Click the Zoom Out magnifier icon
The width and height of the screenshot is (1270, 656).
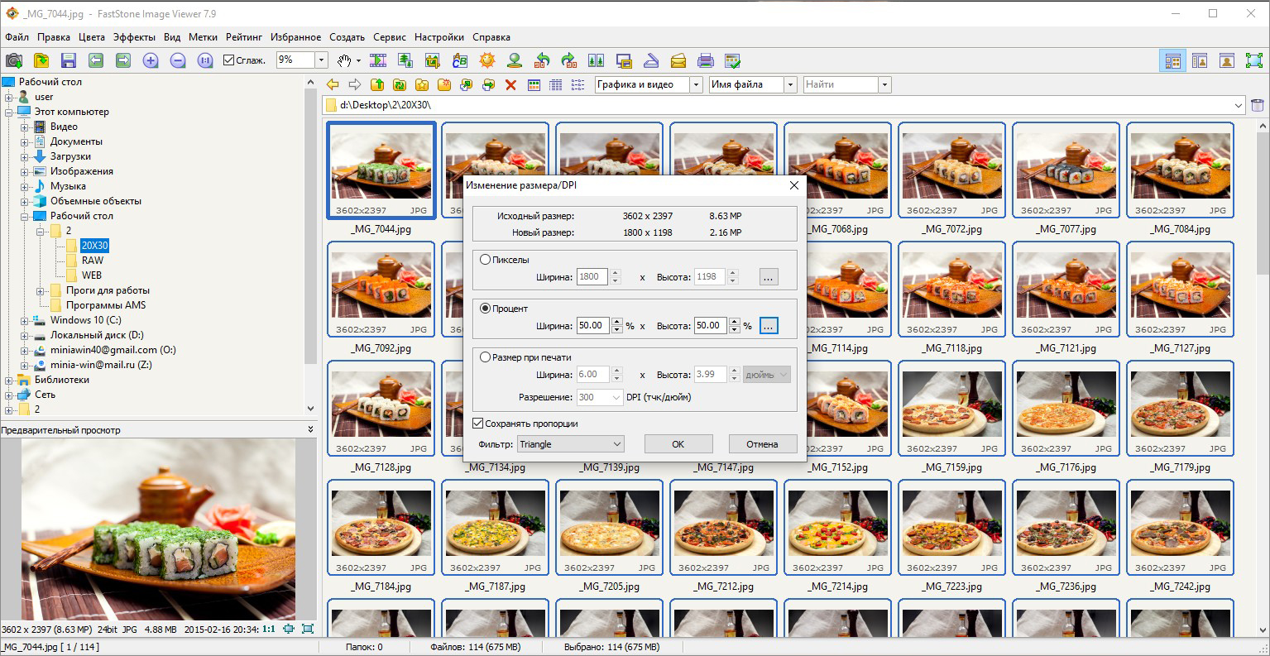pos(178,60)
